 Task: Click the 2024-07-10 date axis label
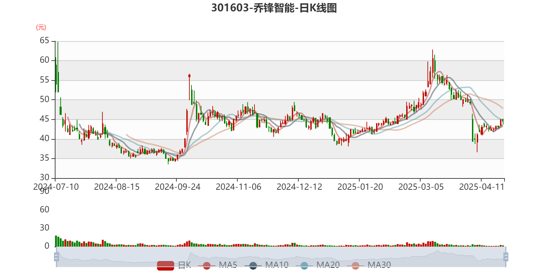[x=56, y=187]
